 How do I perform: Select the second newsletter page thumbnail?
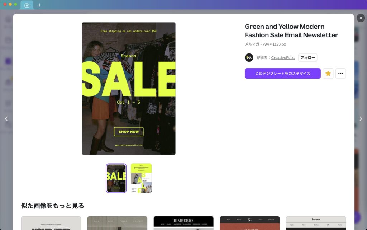click(141, 178)
